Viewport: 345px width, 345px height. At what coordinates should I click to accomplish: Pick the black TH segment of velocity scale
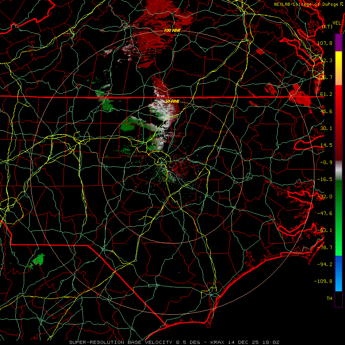pyautogui.click(x=338, y=299)
